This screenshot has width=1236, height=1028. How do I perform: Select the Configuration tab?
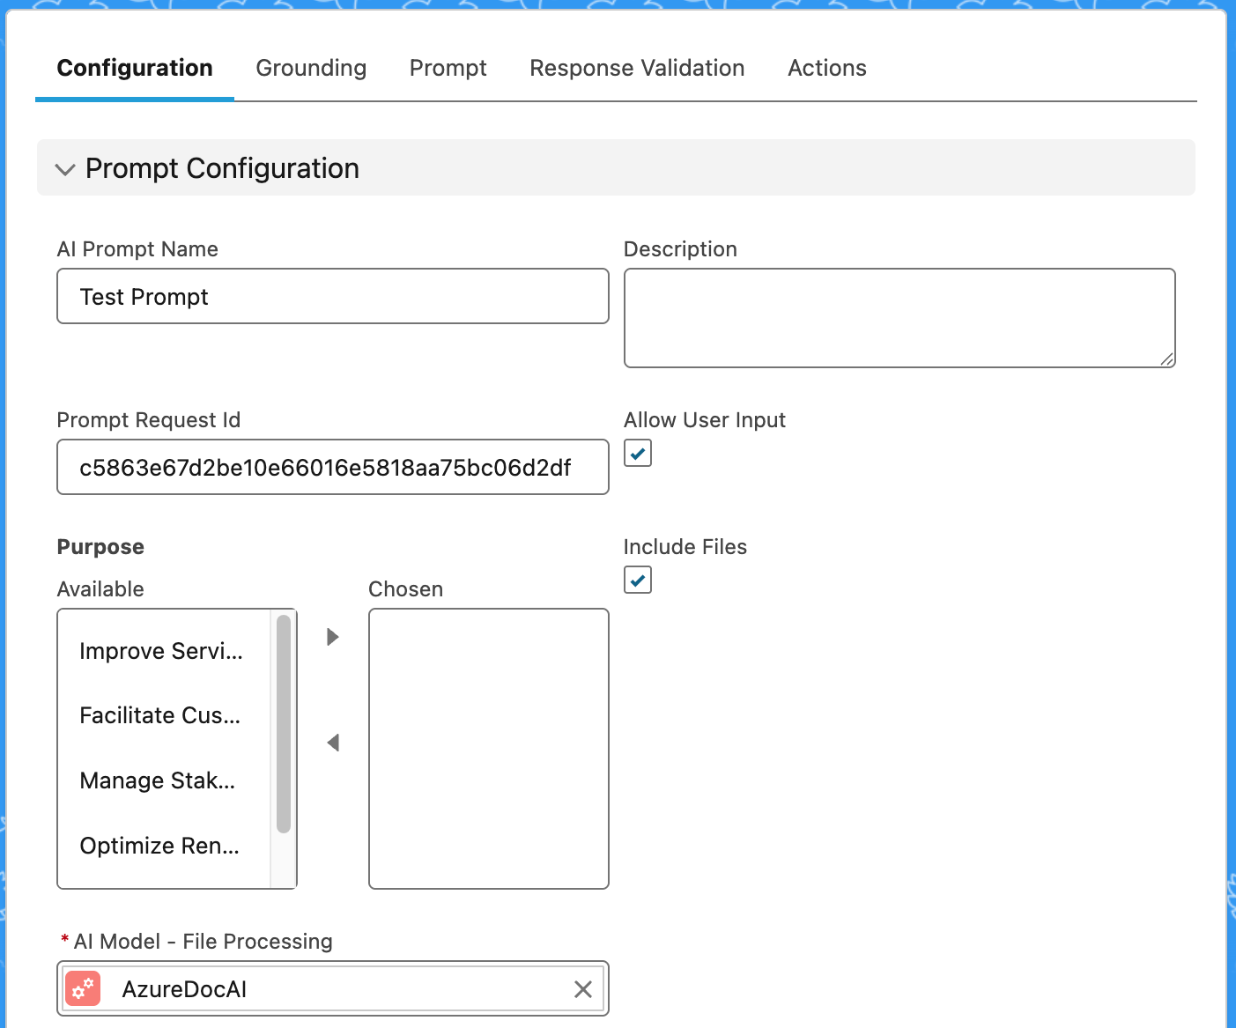[135, 68]
